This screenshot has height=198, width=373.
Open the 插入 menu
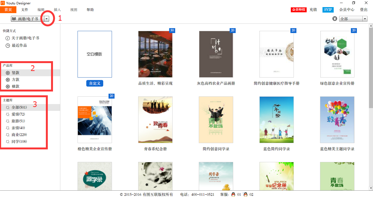point(57,10)
